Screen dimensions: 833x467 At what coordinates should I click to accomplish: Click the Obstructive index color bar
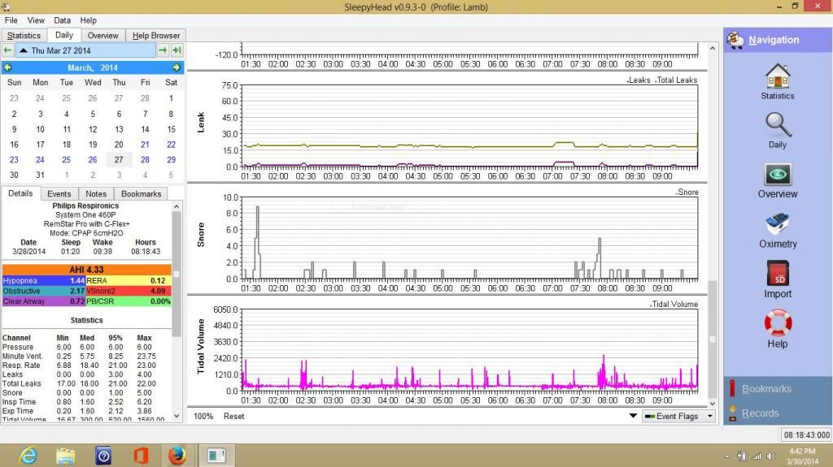(44, 291)
